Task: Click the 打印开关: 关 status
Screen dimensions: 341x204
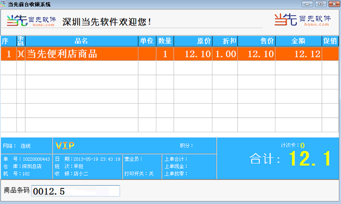Action: [x=139, y=174]
